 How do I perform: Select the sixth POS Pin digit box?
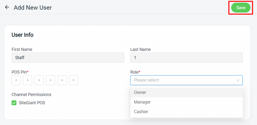pyautogui.click(x=74, y=80)
